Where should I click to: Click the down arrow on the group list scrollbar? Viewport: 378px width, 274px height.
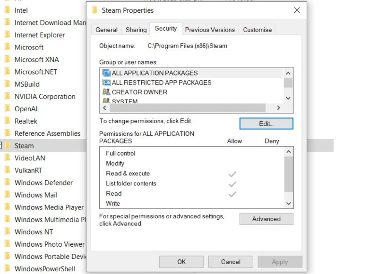287,98
